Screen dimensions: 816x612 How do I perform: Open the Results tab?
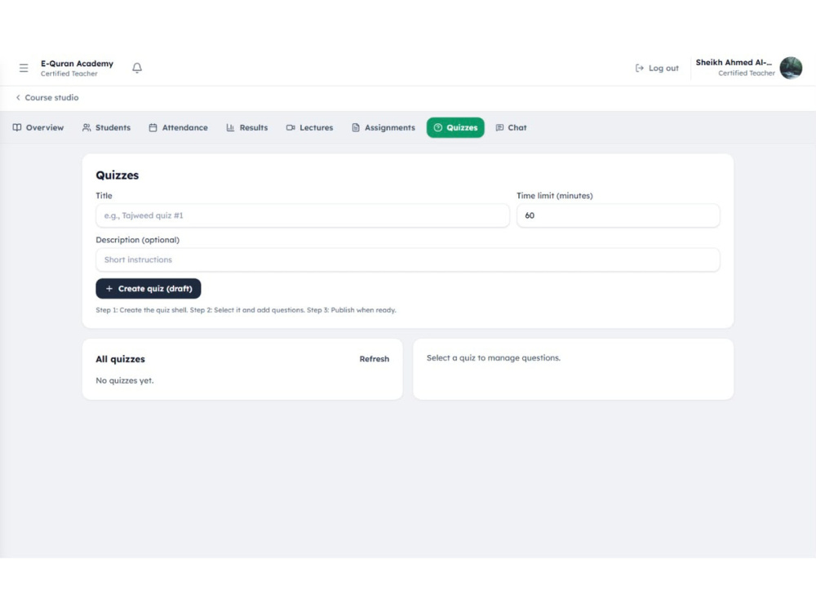coord(246,127)
